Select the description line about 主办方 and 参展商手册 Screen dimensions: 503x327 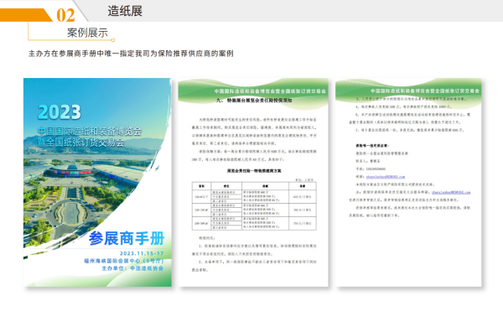[131, 54]
